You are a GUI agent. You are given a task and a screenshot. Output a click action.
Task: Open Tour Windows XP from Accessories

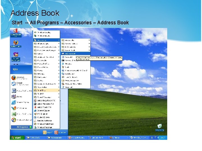76,77
